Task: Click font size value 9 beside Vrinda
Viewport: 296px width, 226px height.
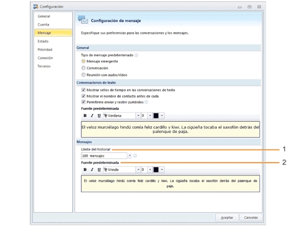Action: point(144,170)
